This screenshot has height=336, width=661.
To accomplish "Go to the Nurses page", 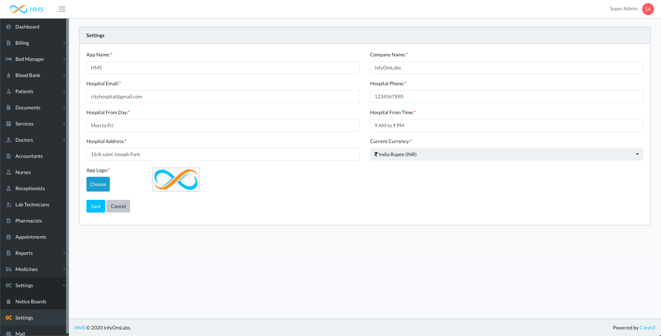I will [23, 172].
